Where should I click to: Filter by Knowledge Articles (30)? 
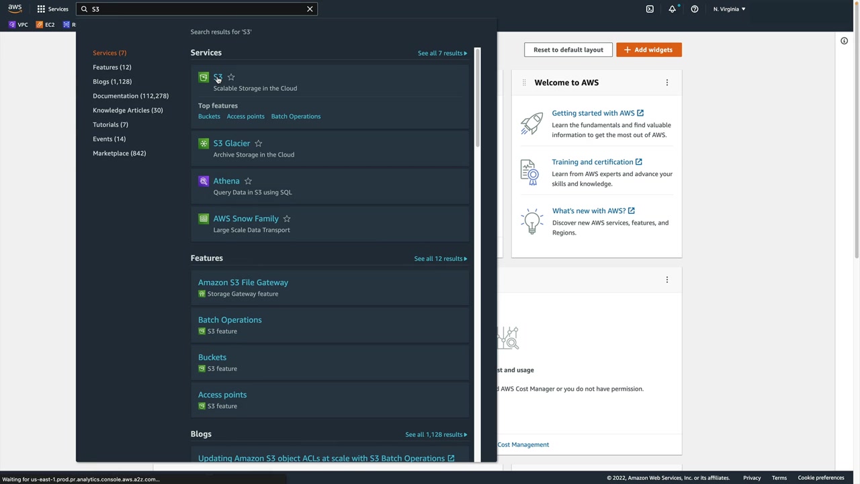click(x=128, y=110)
